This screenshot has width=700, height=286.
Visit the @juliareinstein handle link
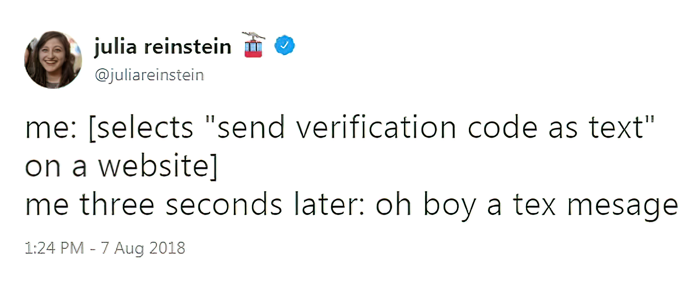[x=150, y=75]
